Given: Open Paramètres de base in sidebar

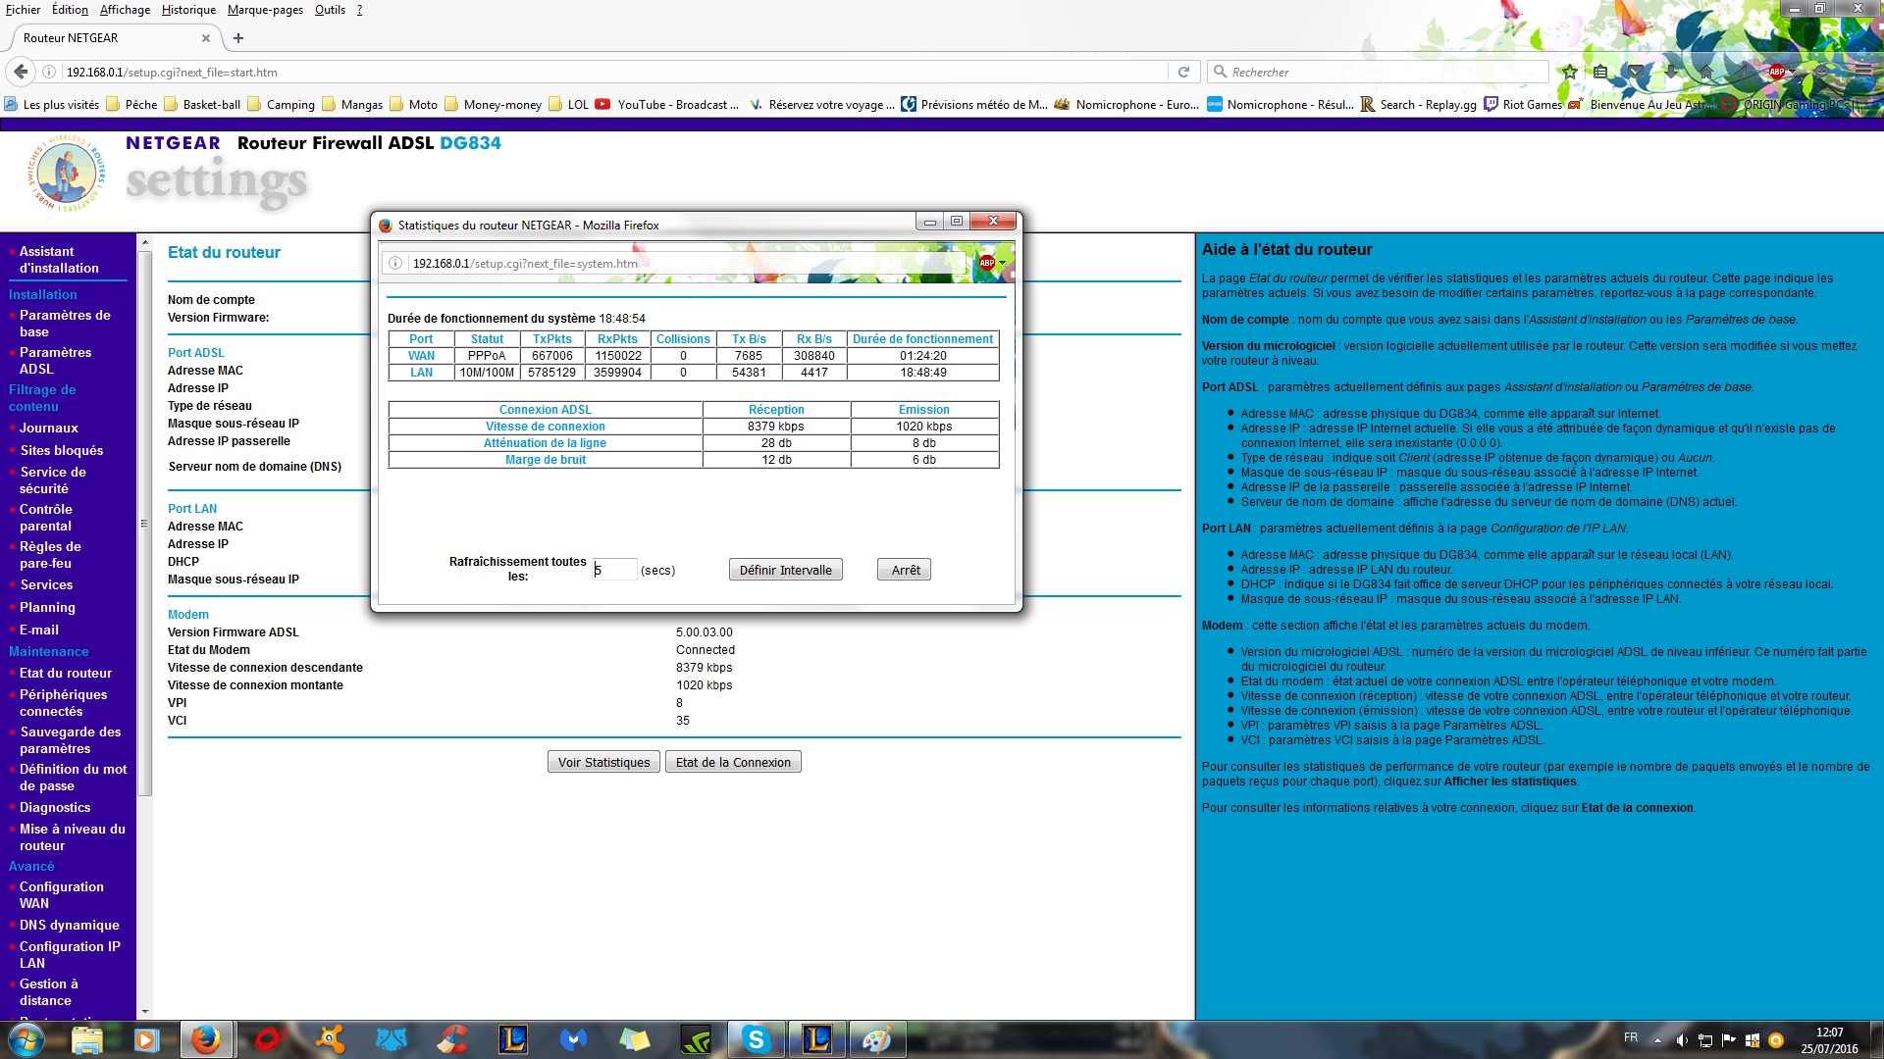Looking at the screenshot, I should (x=65, y=324).
